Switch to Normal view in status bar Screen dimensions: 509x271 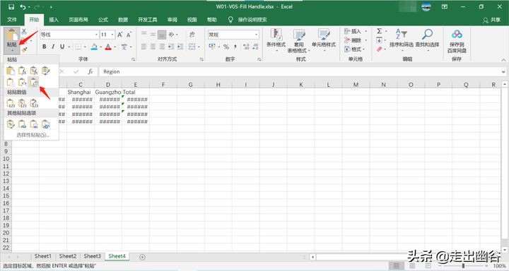click(x=397, y=266)
